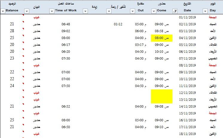Select Time of Work cell 07:50
This screenshot has width=223, height=138.
pyautogui.click(x=66, y=86)
